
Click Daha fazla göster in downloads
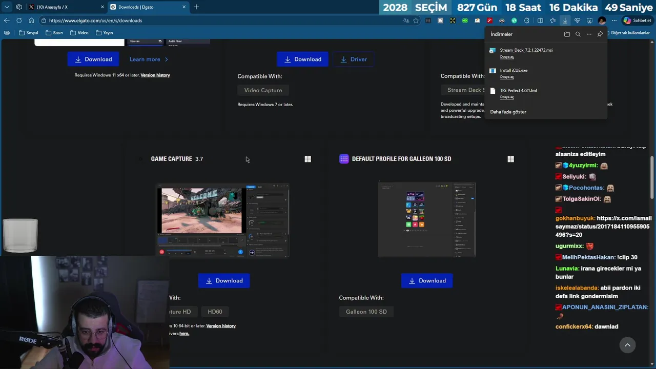[508, 112]
